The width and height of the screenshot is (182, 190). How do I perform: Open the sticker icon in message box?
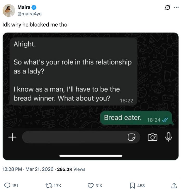(x=132, y=137)
